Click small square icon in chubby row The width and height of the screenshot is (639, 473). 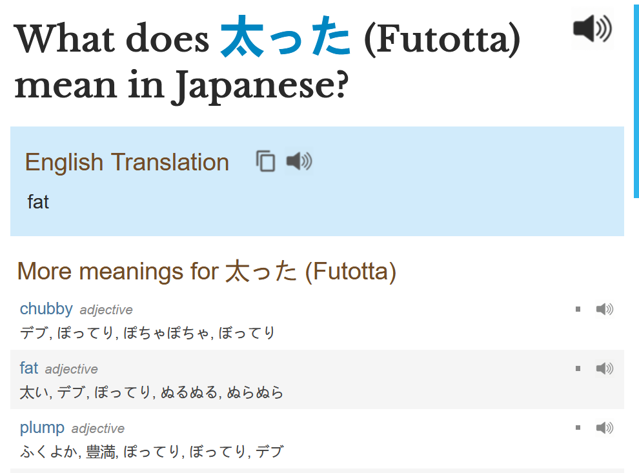pyautogui.click(x=578, y=310)
